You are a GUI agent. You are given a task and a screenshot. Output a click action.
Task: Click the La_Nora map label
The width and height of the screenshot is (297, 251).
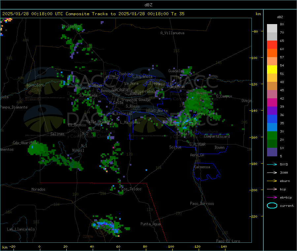click(131, 83)
